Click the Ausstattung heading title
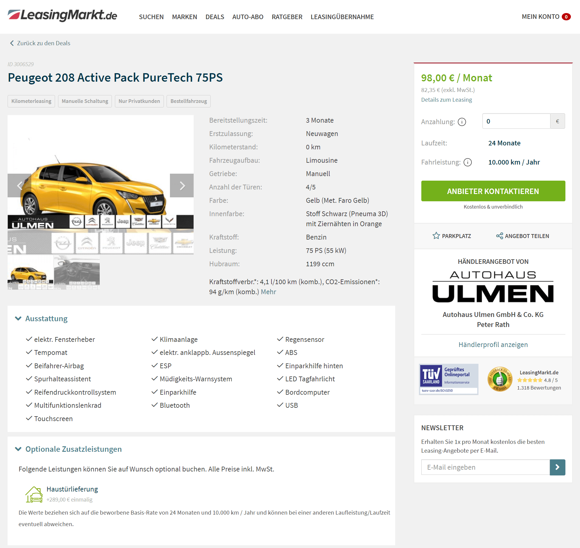Viewport: 580px width, 548px height. [x=47, y=318]
